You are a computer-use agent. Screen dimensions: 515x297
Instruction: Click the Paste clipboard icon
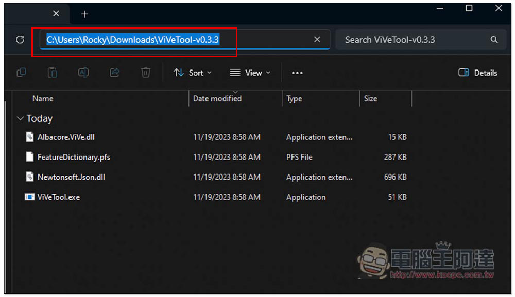tap(52, 73)
